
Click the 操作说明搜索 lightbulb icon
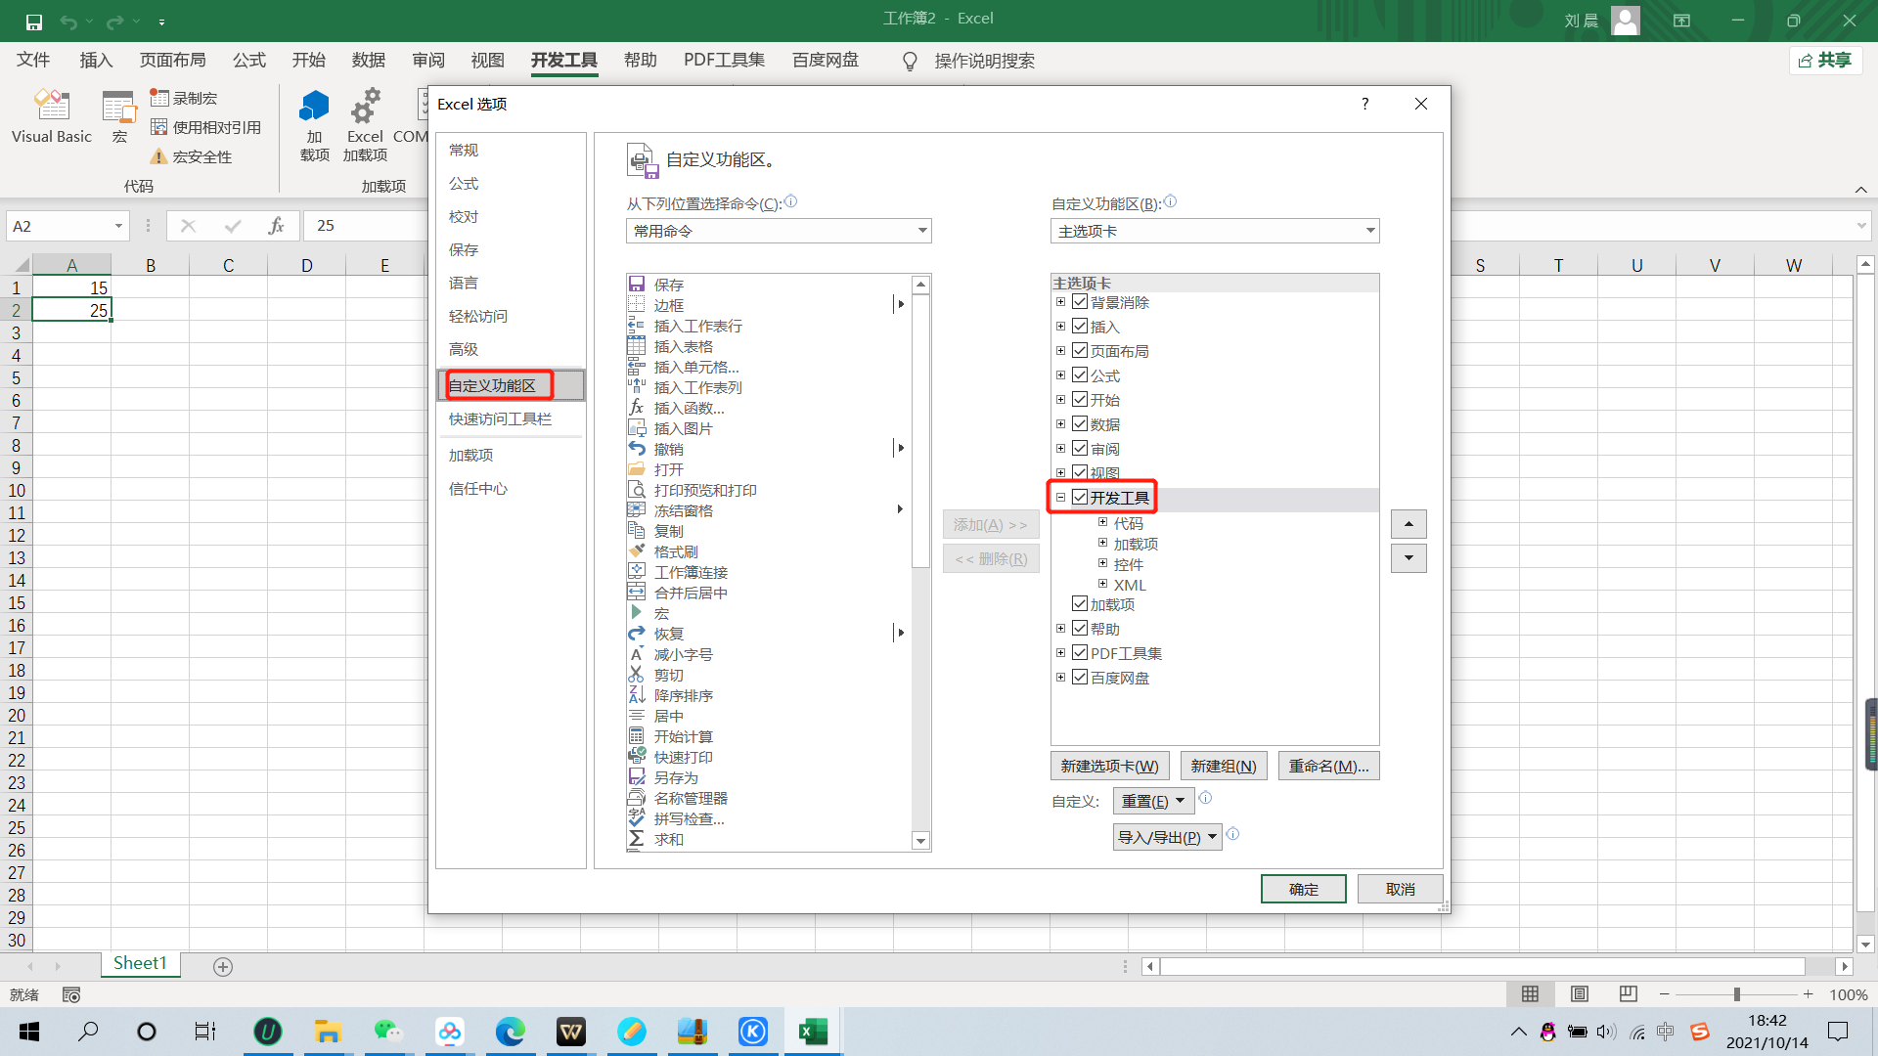click(x=910, y=62)
